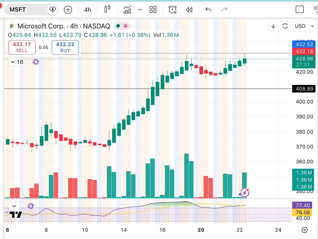Create a new price alert

point(172,9)
